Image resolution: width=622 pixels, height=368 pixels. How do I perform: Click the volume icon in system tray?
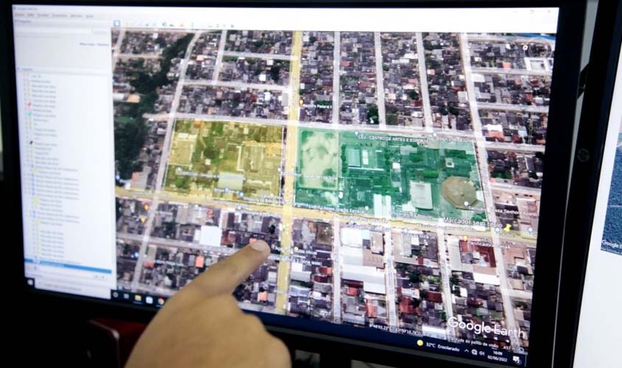pos(481,353)
